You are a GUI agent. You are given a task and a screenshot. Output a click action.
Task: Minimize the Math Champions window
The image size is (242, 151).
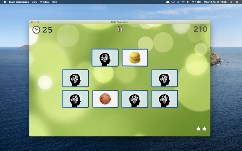(x=35, y=22)
